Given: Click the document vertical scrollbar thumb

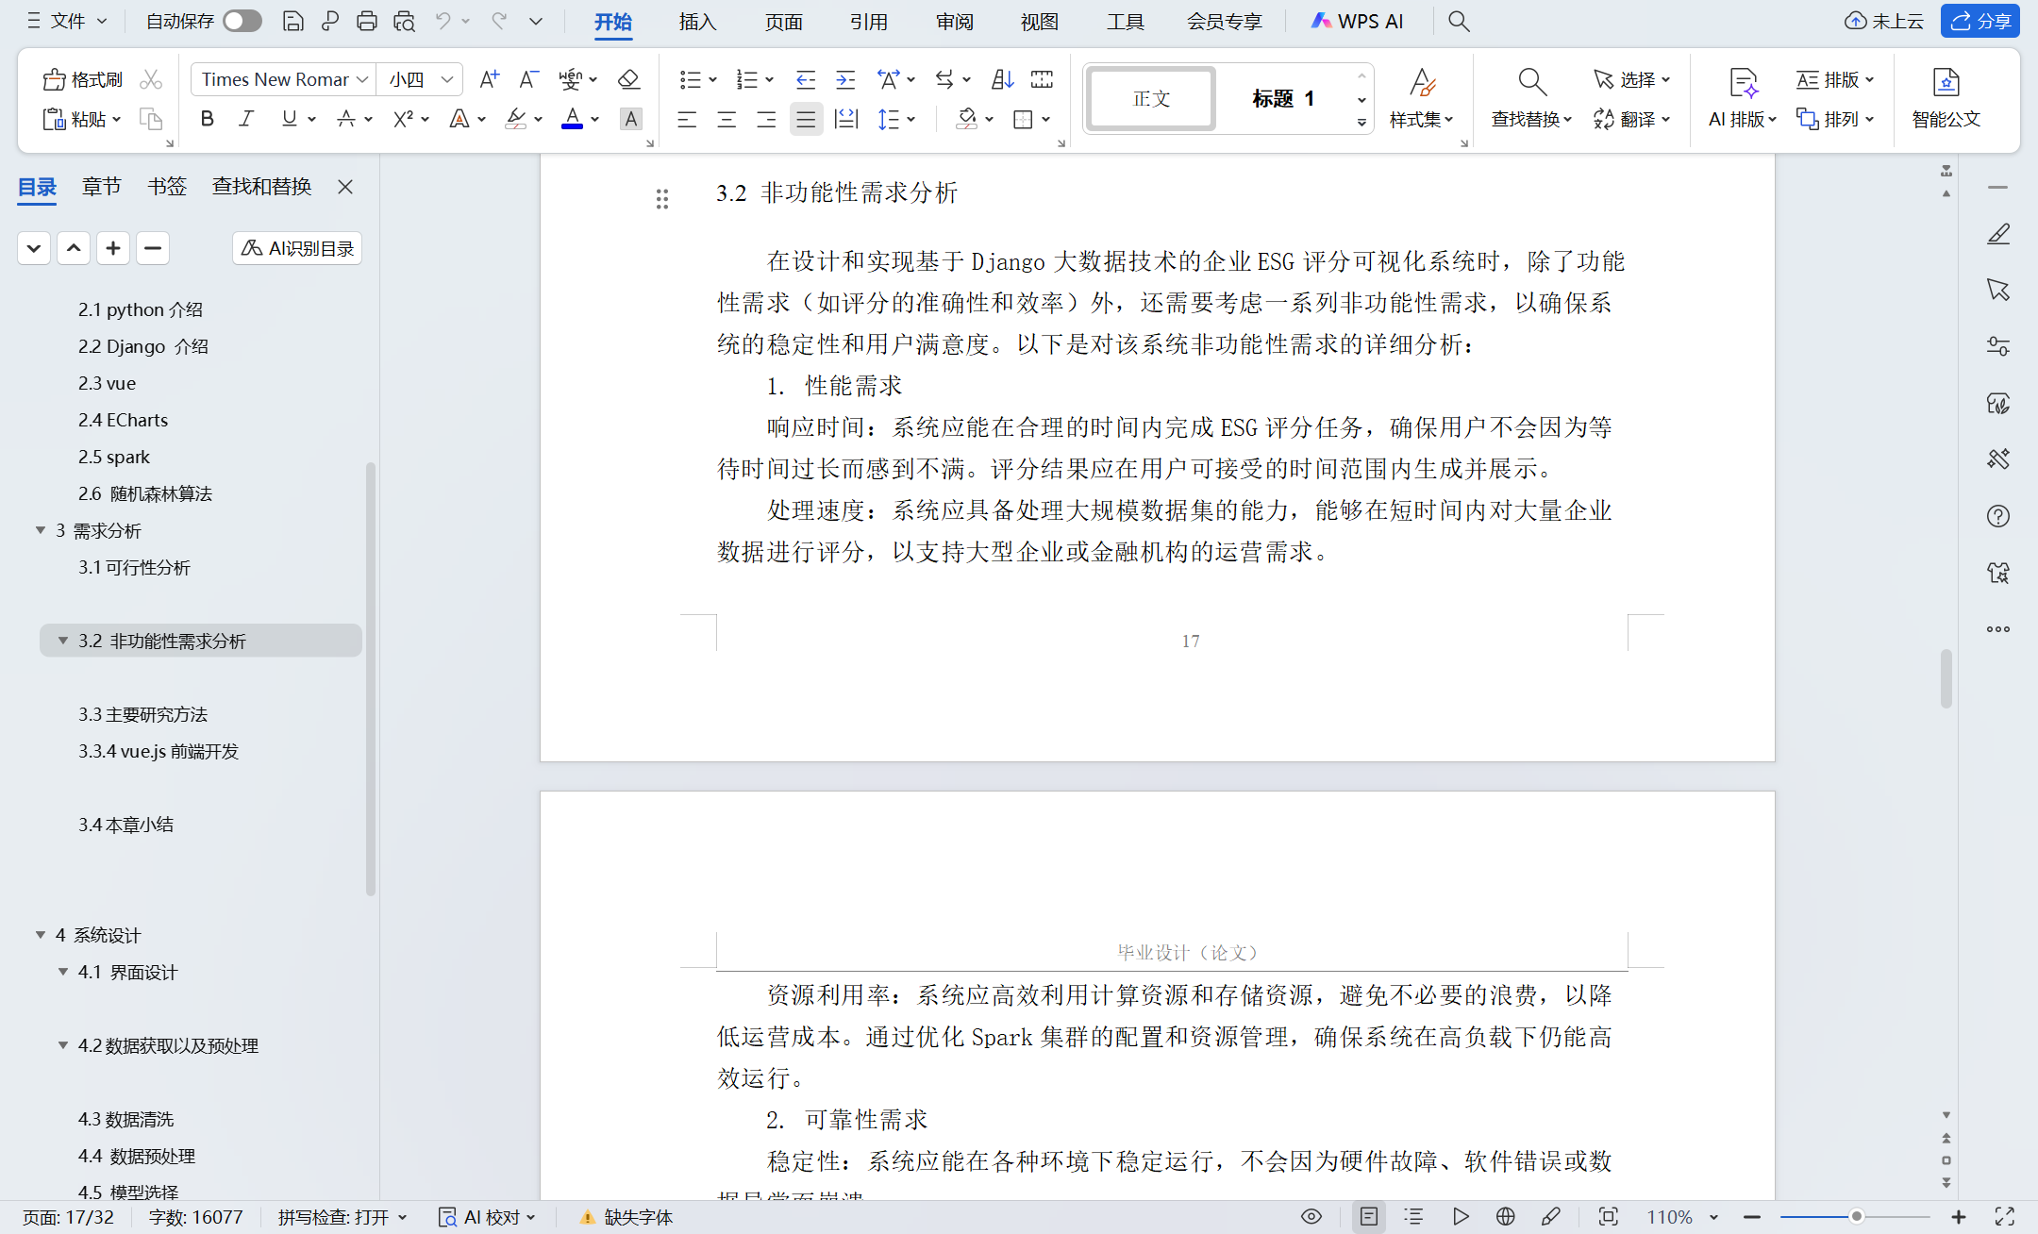Looking at the screenshot, I should click(1946, 677).
